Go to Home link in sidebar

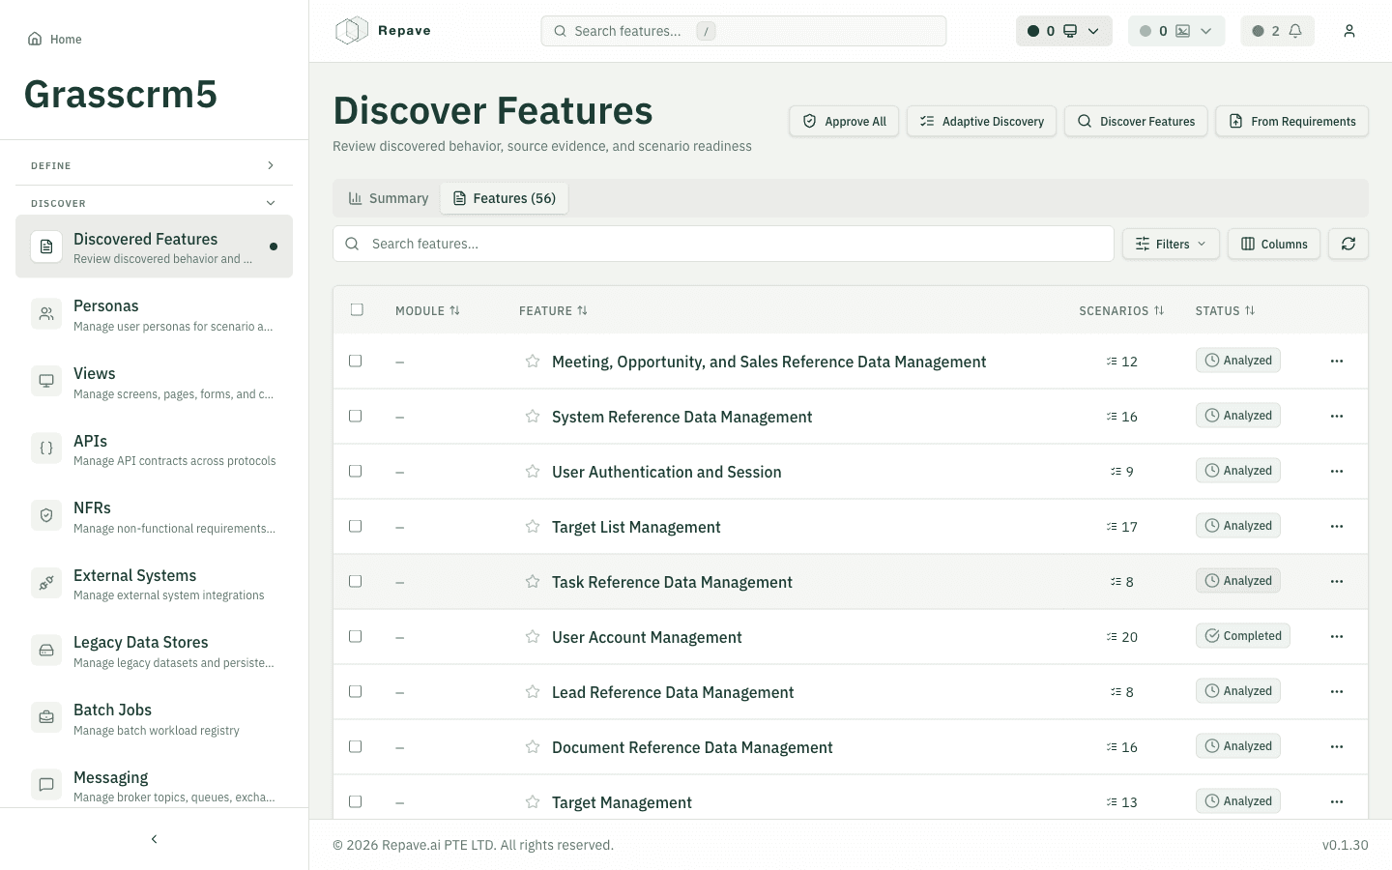55,39
